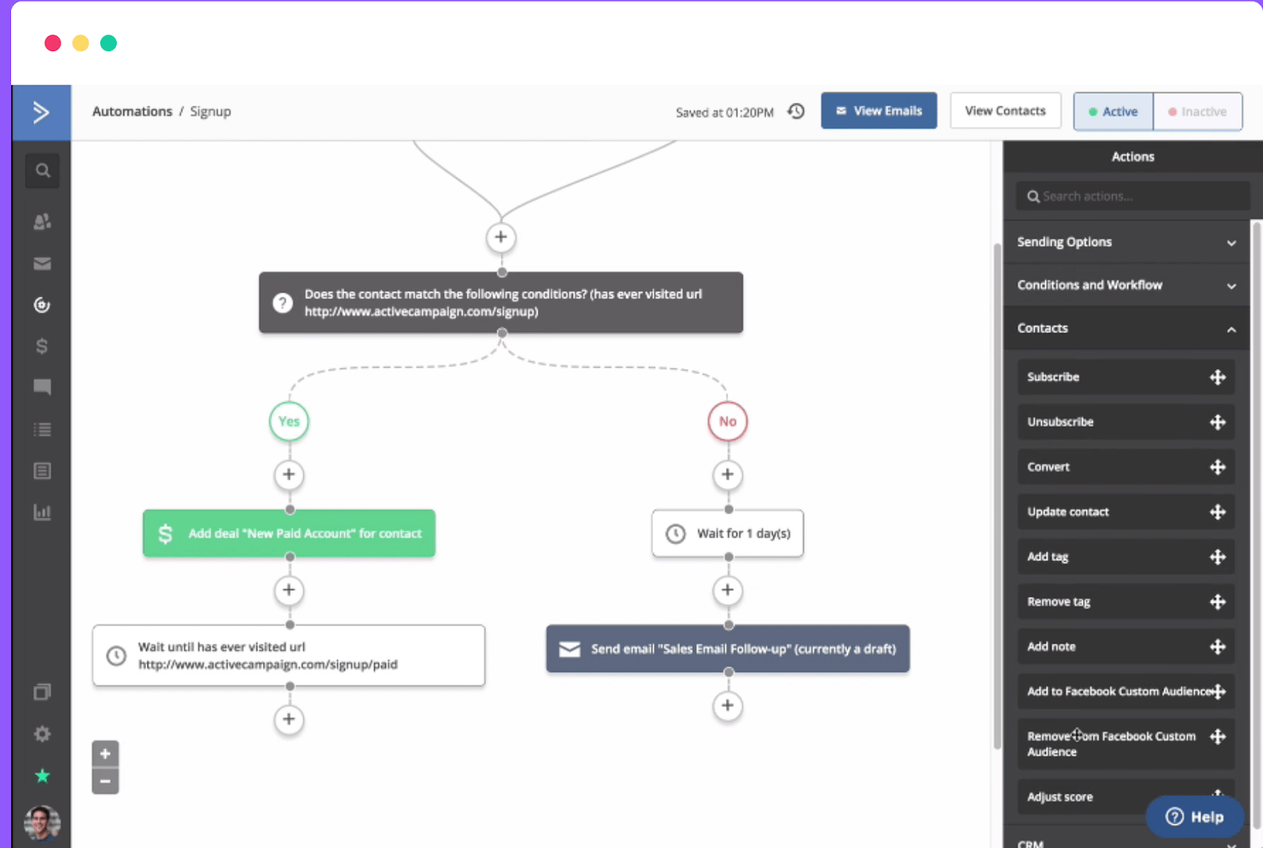
Task: Open the Reports bar chart sidebar icon
Action: 43,513
